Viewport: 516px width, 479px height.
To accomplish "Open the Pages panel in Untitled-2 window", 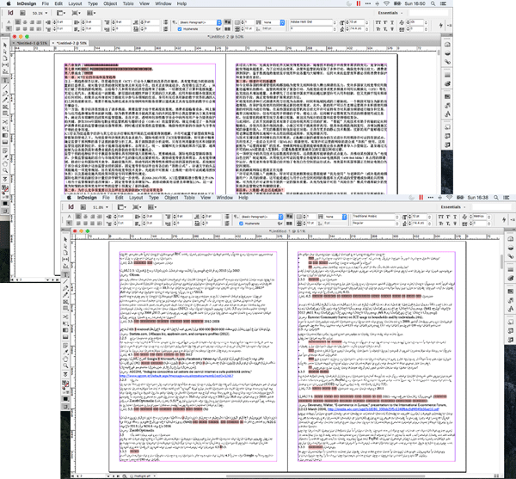I will tap(447, 45).
